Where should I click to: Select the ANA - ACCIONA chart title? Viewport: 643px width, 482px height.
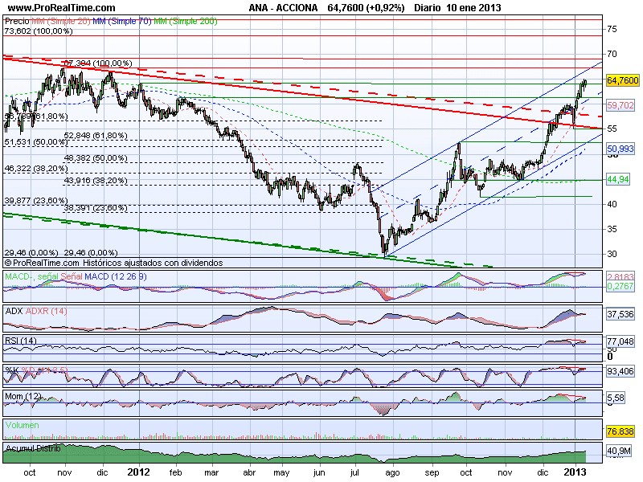coord(283,8)
